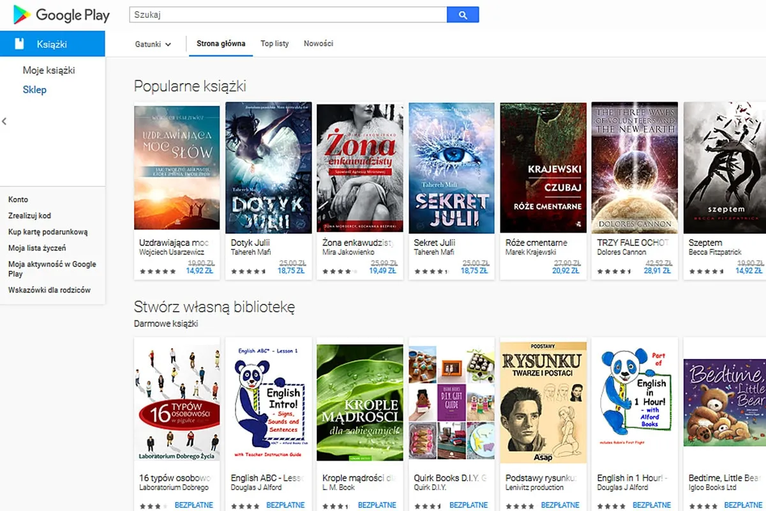Click the Książki book icon in sidebar
The image size is (766, 511).
point(19,44)
